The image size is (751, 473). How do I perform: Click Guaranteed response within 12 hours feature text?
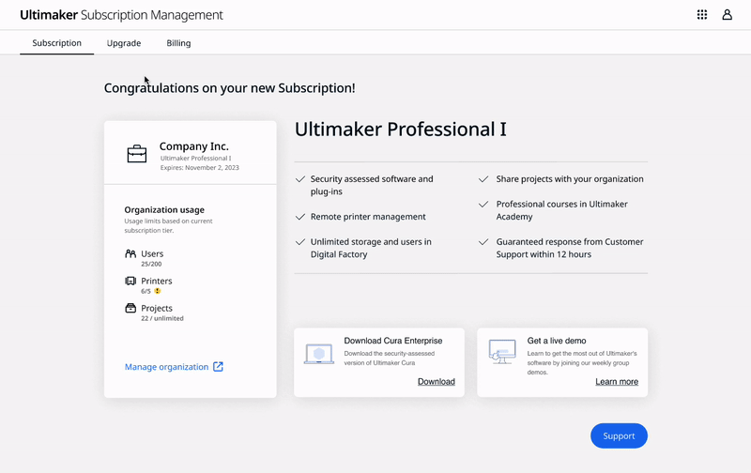click(x=570, y=248)
